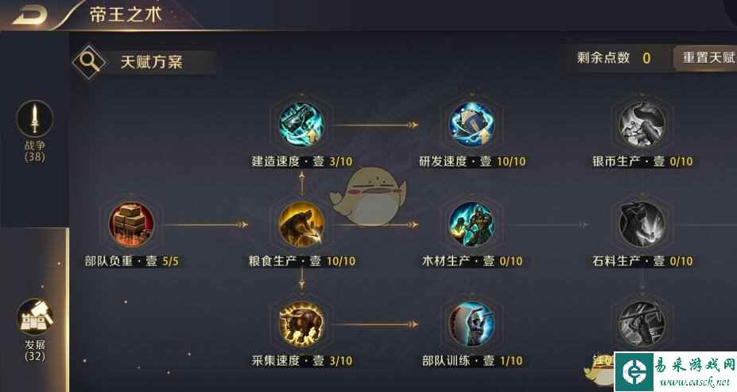The image size is (737, 392).
Task: Select the 石料生产·壹 talent icon
Action: pos(642,225)
